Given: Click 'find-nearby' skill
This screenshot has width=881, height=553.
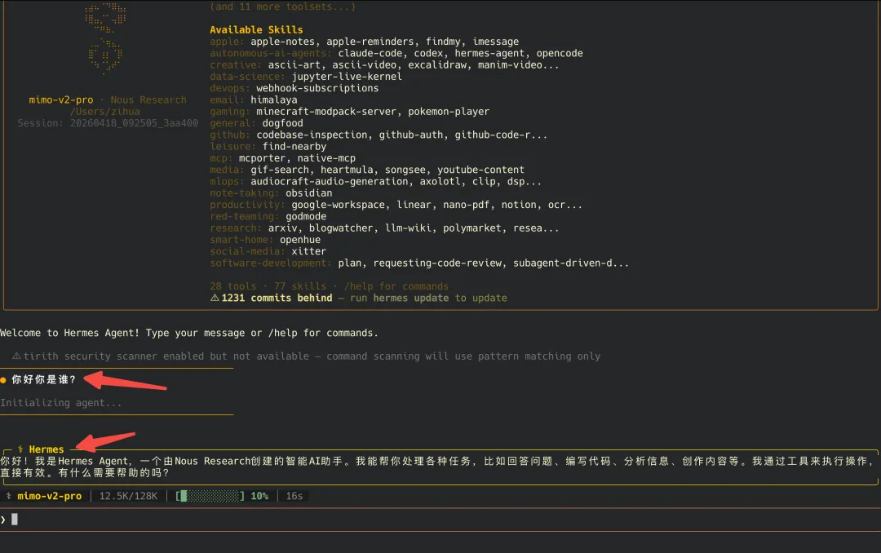Looking at the screenshot, I should click(294, 147).
